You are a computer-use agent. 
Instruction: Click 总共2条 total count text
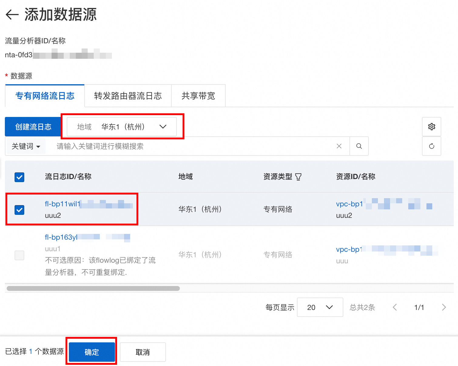[x=362, y=307]
